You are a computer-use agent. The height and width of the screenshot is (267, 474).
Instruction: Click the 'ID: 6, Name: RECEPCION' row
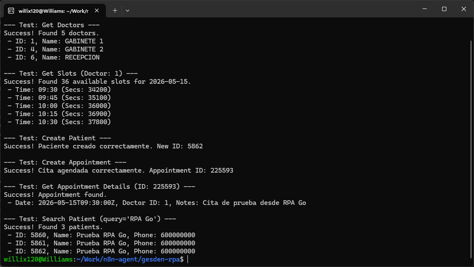point(54,57)
